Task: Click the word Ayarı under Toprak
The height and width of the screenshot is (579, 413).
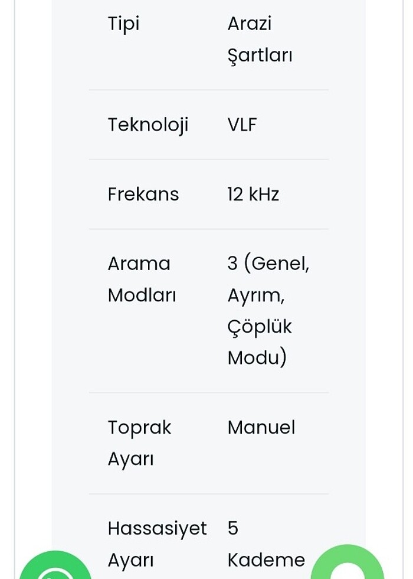Action: click(130, 458)
